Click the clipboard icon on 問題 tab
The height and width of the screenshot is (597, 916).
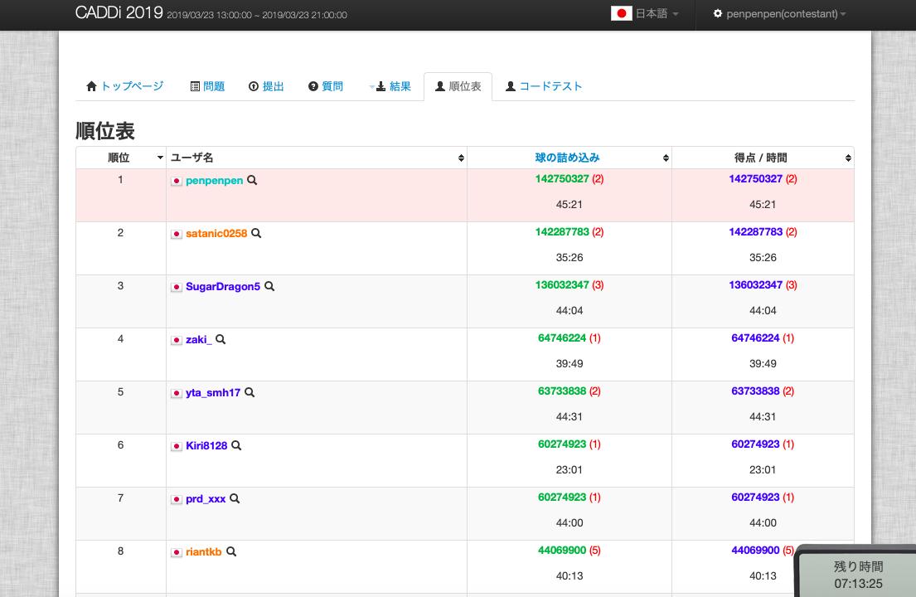194,85
